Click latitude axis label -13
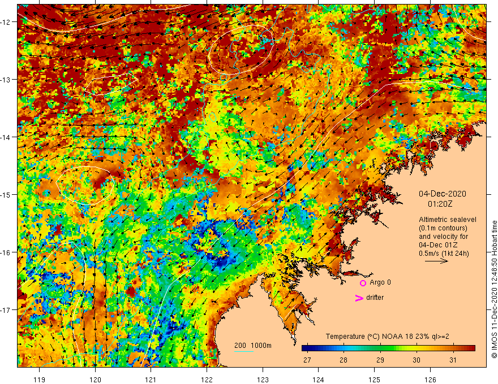Viewport: 498px width, 384px height. (6, 80)
